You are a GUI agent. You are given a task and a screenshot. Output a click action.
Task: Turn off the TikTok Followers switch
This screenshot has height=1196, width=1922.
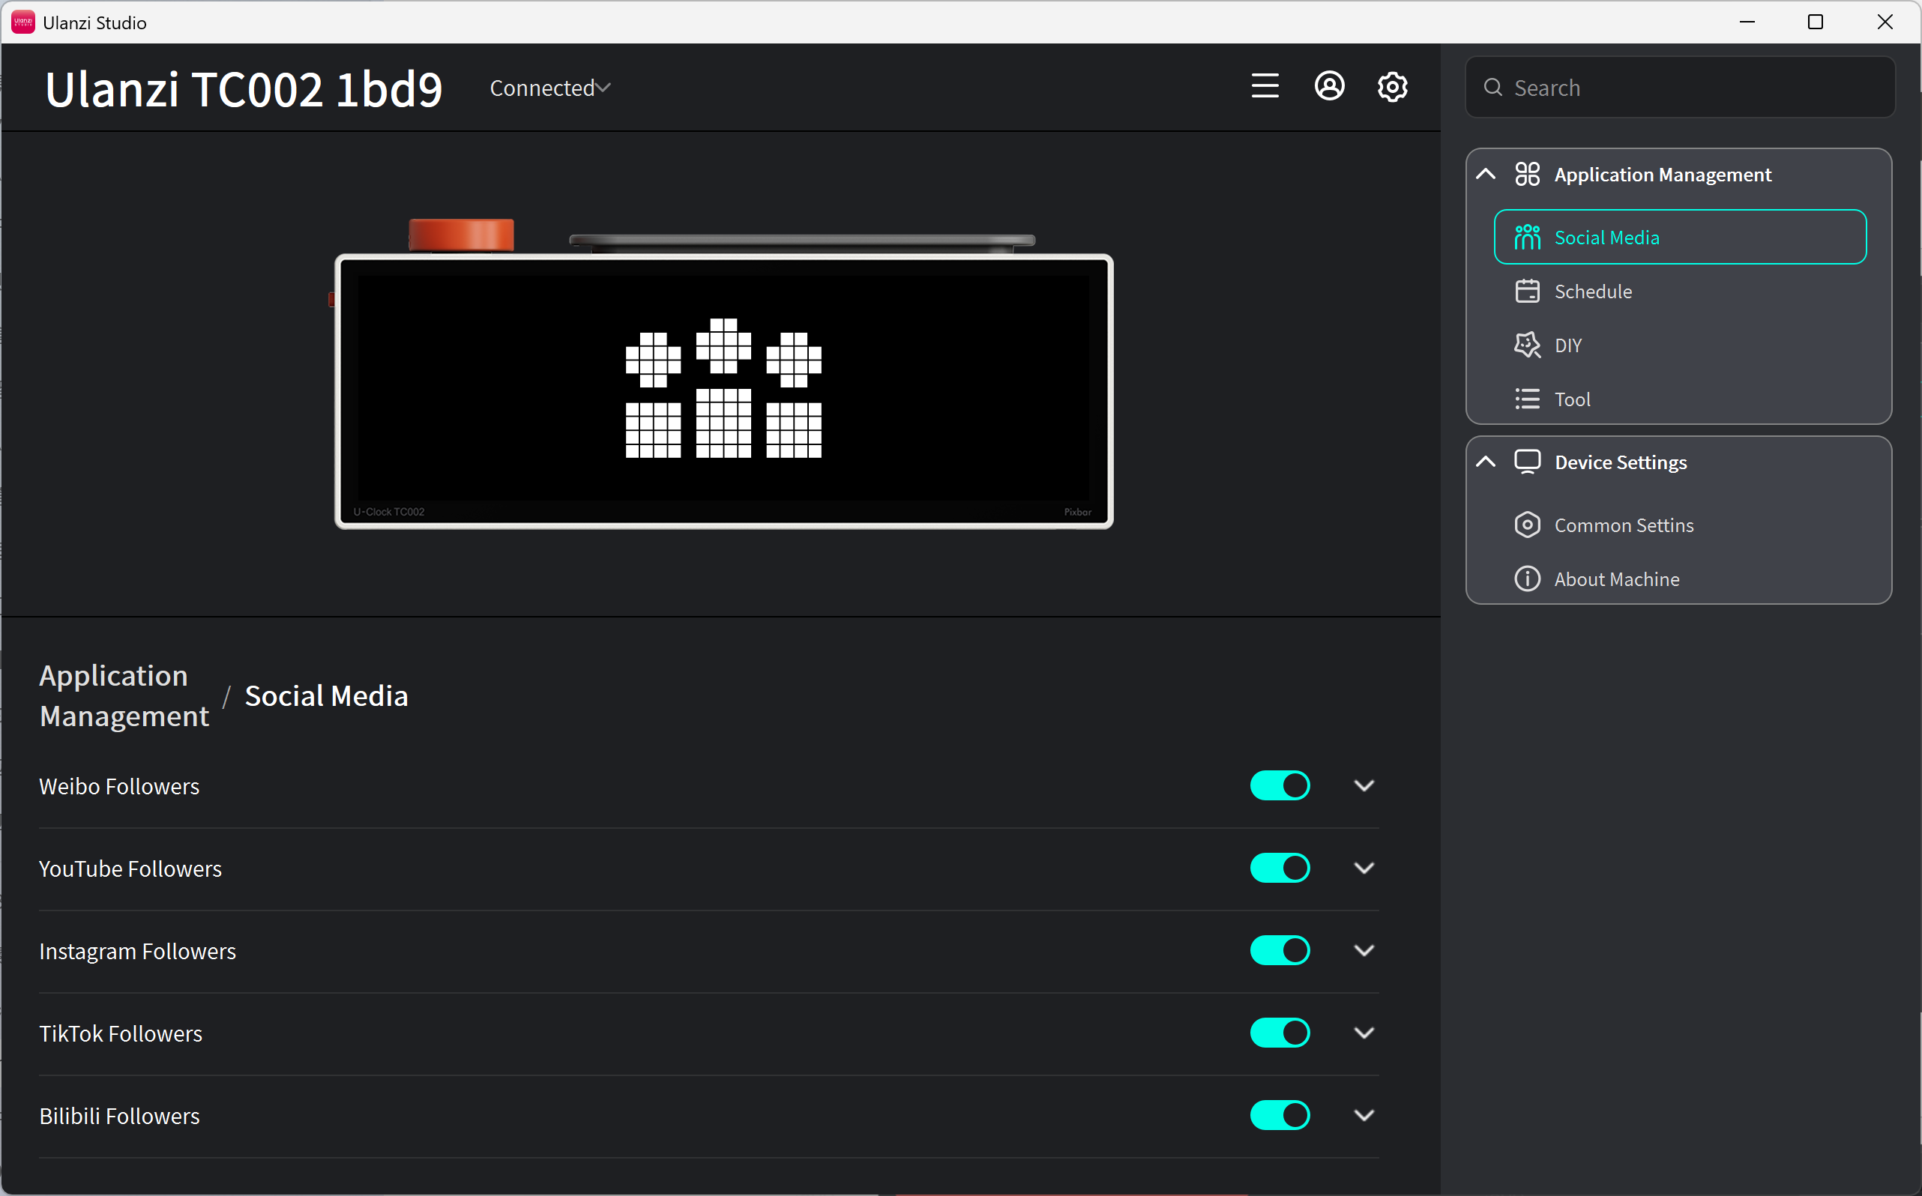coord(1280,1033)
